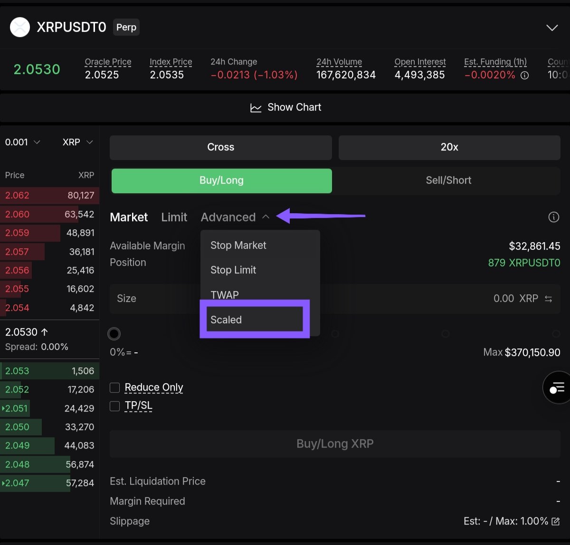Enable the Reduce Only checkbox
This screenshot has width=570, height=545.
coord(114,388)
